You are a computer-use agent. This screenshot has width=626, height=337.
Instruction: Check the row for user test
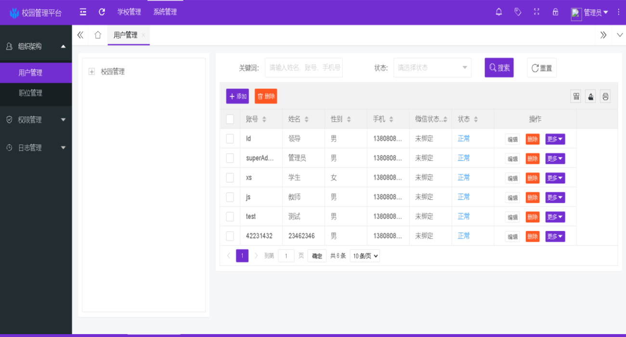tap(230, 216)
